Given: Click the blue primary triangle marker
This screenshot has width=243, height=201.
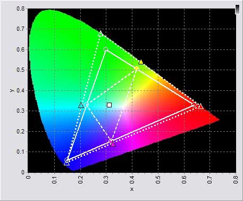Looking at the screenshot, I should click(x=66, y=163).
